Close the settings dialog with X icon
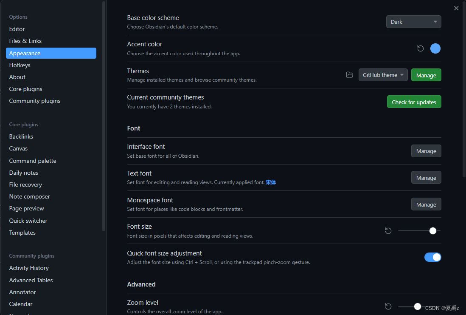This screenshot has width=466, height=315. tap(456, 9)
